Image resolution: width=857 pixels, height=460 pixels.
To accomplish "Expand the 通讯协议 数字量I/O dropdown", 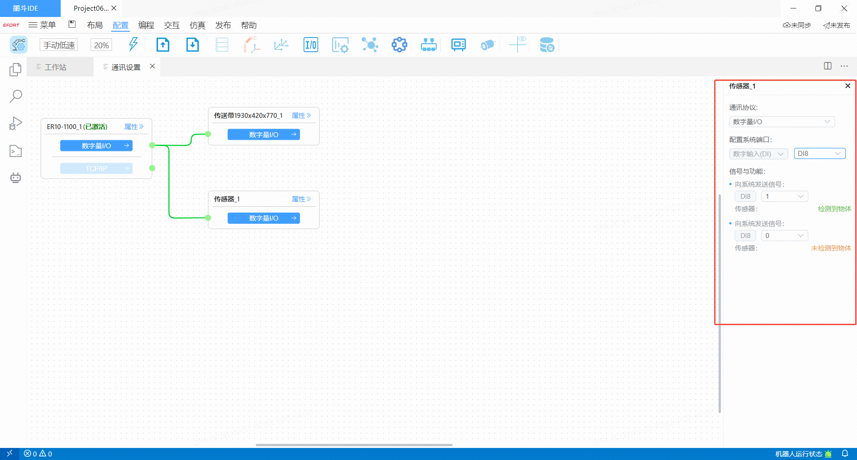I will click(x=782, y=121).
